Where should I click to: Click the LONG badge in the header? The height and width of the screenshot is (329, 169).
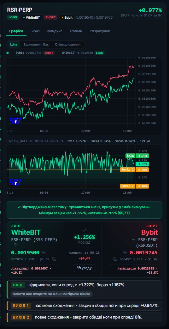13,17
